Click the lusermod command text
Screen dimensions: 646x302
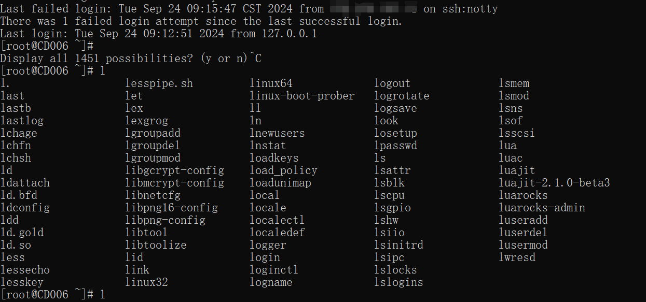pyautogui.click(x=523, y=245)
